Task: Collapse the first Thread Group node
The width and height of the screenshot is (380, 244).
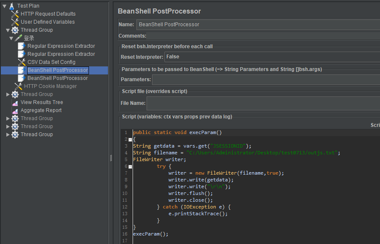Action: pyautogui.click(x=8, y=30)
